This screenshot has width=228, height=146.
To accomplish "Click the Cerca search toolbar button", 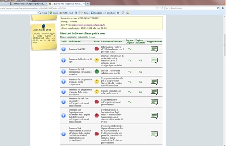I will [43, 13].
